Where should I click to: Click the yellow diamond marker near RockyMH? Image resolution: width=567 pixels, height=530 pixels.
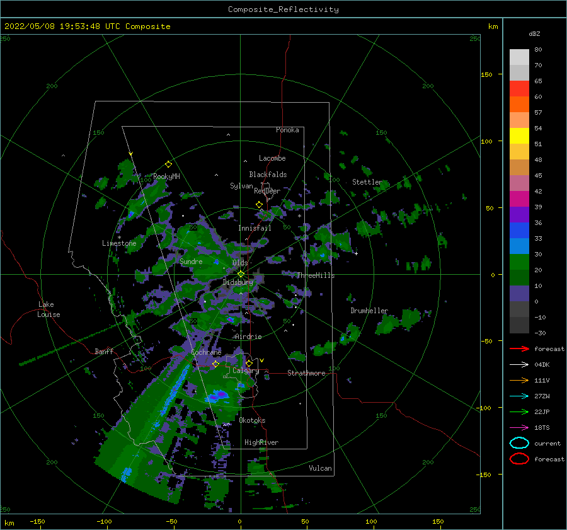[x=168, y=164]
